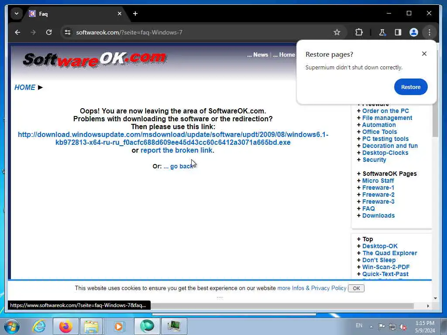447x335 pixels.
Task: Close the Faq tab
Action: 120,14
